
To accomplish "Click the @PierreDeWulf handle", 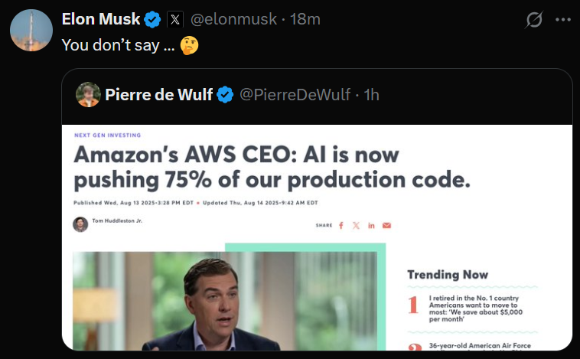I will [x=295, y=94].
